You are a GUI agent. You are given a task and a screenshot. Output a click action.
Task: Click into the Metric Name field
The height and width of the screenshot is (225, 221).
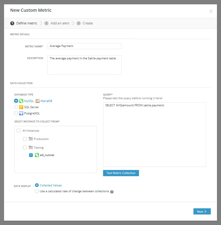84,46
